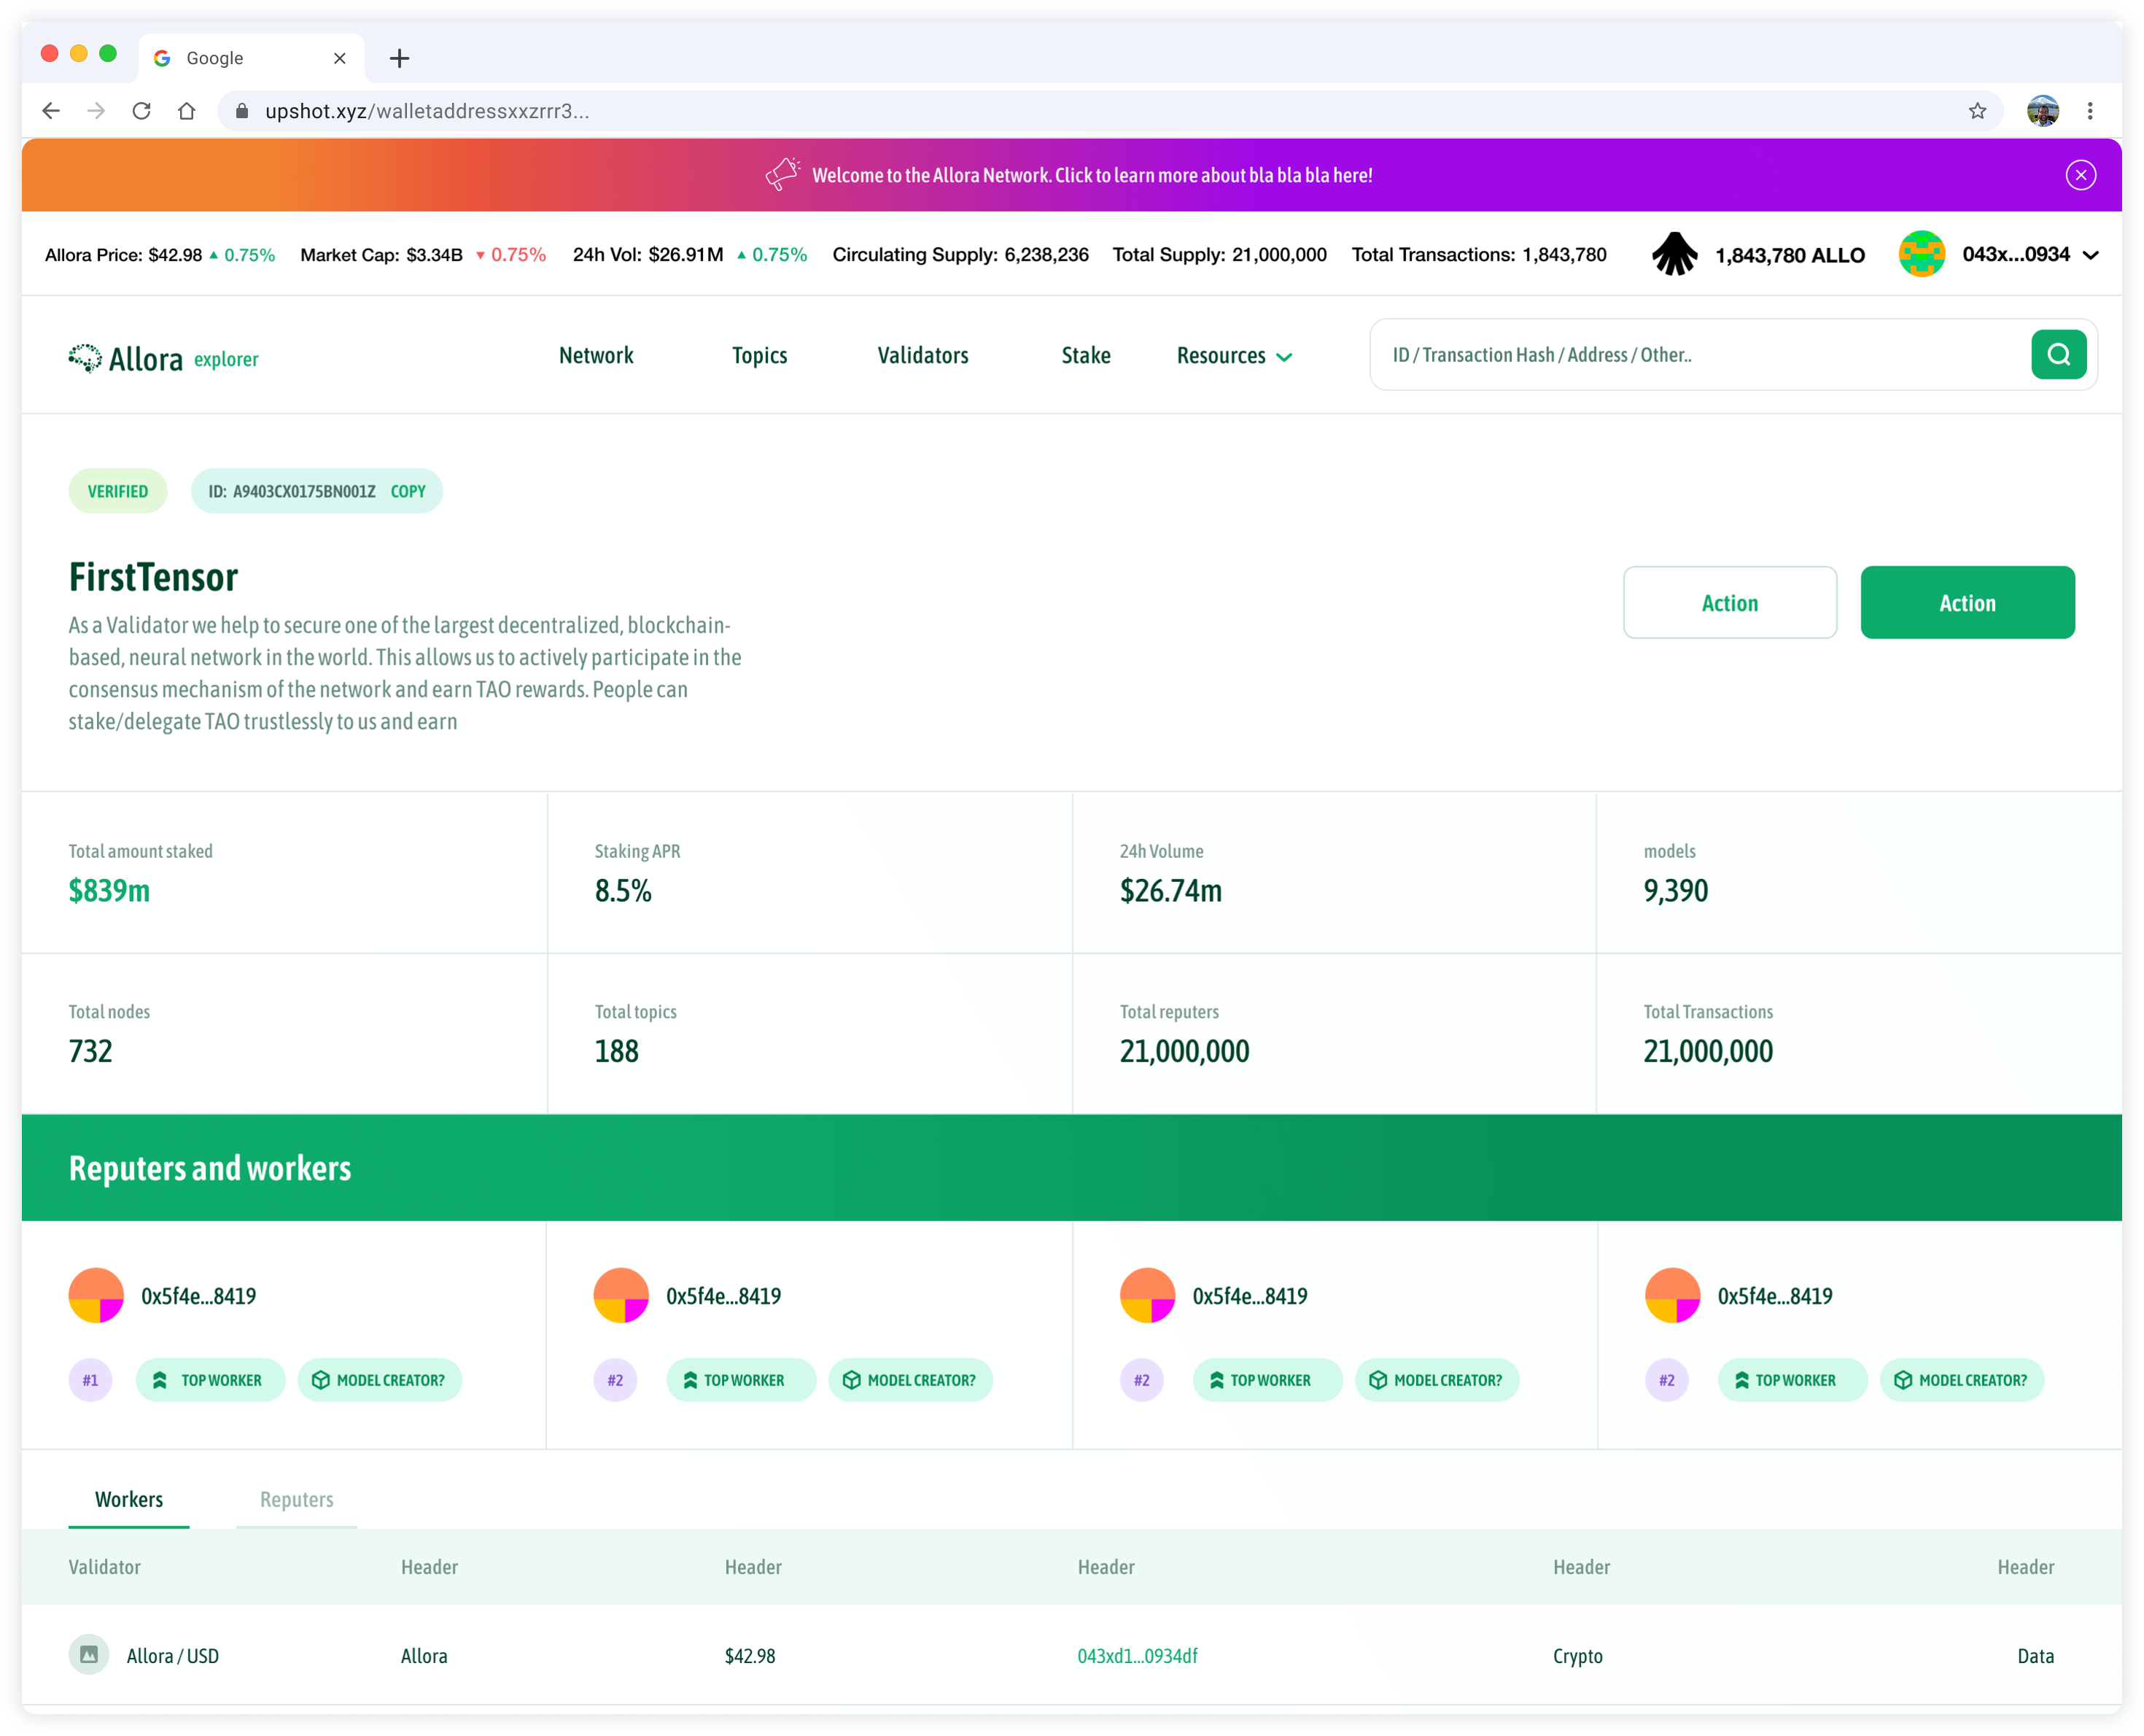Open the Topics menu item

[x=760, y=355]
